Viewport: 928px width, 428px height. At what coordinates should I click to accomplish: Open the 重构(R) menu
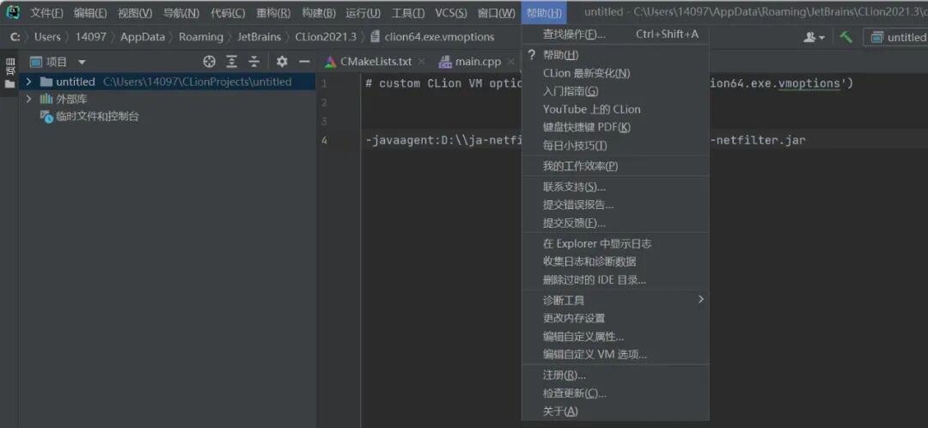(x=273, y=12)
